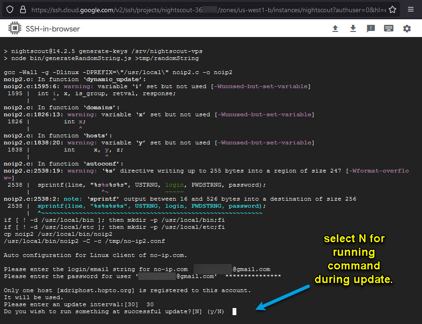Click the gcc compile command line
The width and height of the screenshot is (422, 324).
point(118,72)
